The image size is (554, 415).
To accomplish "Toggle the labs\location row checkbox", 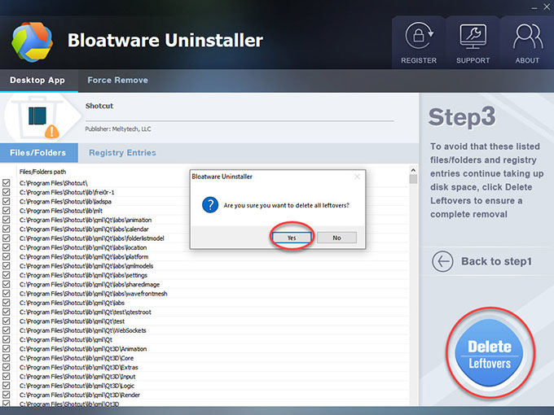I will tap(6, 247).
